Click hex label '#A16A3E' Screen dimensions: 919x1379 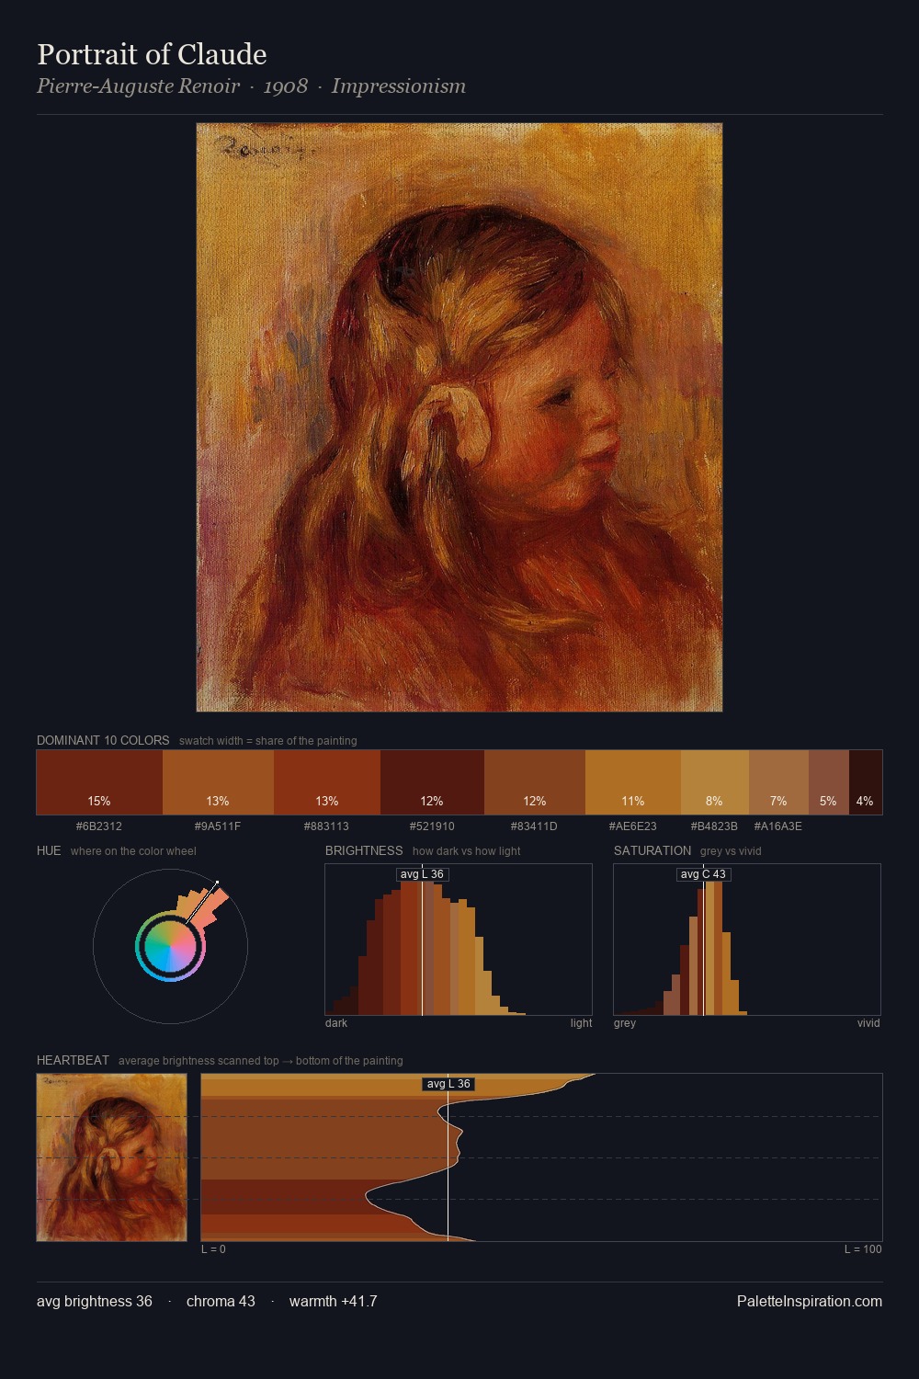778,826
